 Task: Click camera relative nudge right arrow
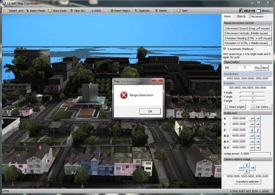click(252, 168)
